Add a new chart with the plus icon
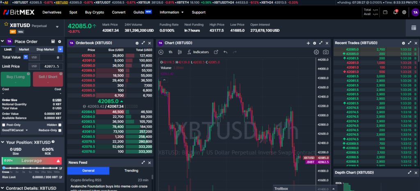This screenshot has height=191, width=420. [308, 43]
